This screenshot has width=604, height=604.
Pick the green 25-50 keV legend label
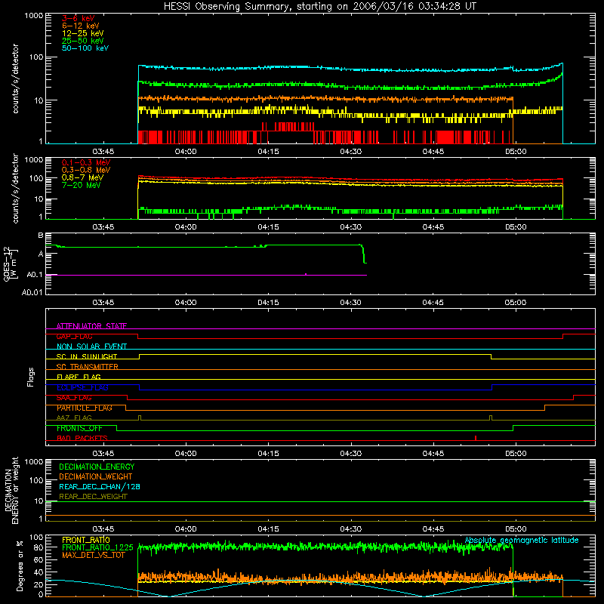[x=82, y=41]
